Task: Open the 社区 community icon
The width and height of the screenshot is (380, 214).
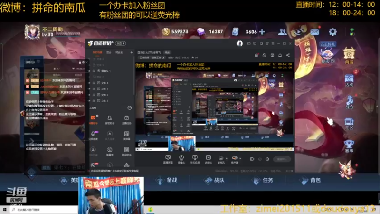Action: click(x=349, y=124)
